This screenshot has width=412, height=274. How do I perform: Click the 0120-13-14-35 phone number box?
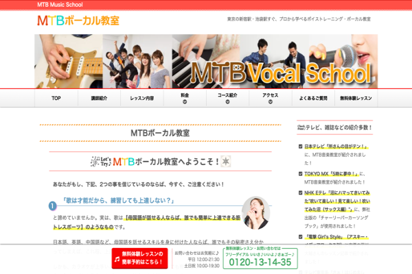260,258
